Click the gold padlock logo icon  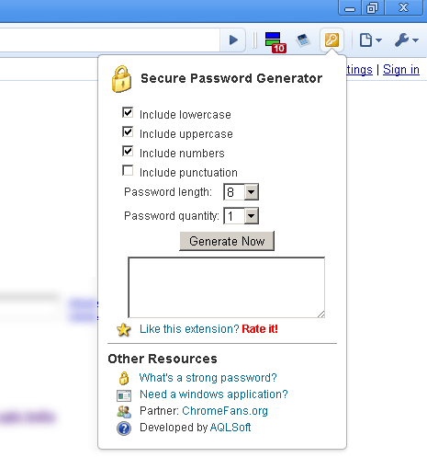point(122,79)
